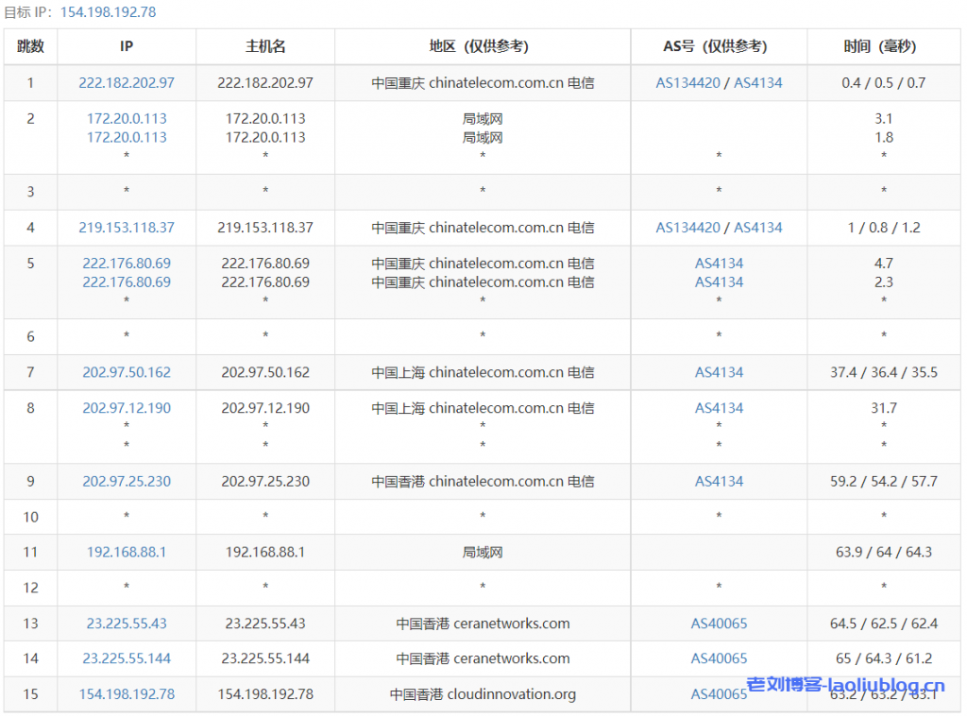The height and width of the screenshot is (717, 967).
Task: Open IP link 202.97.25.230
Action: [127, 482]
